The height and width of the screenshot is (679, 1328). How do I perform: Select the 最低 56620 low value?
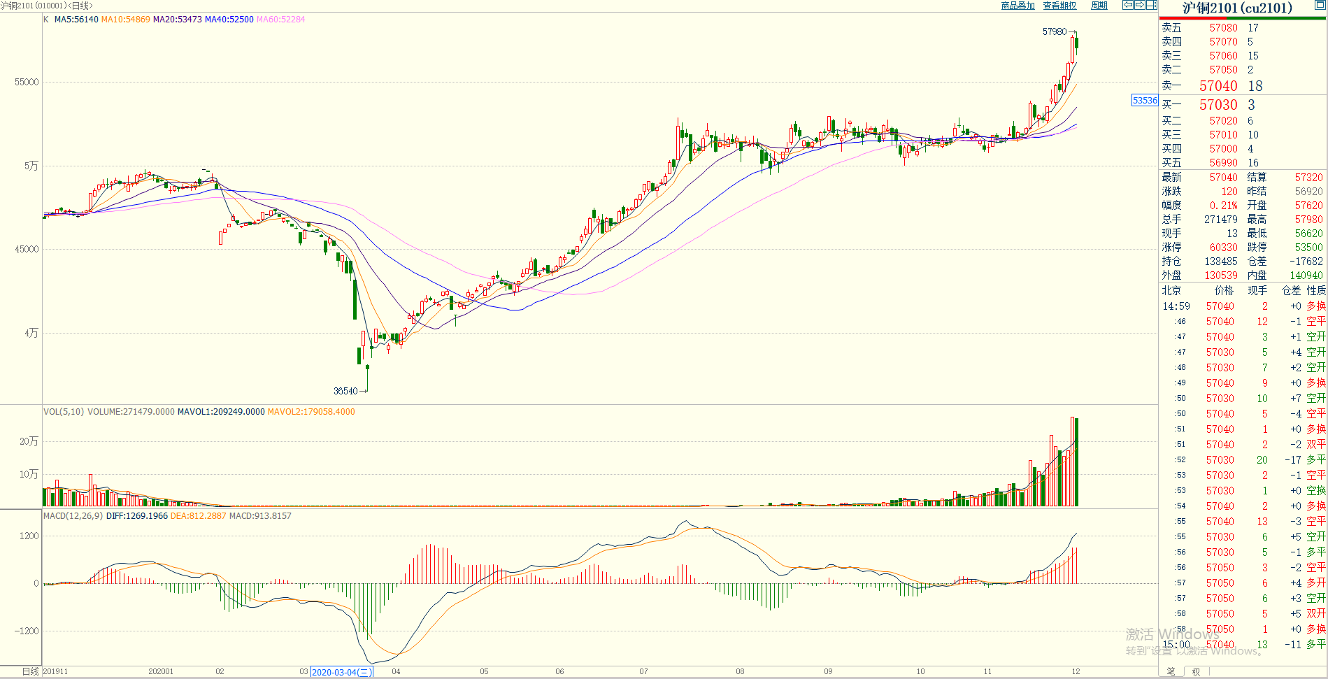click(1308, 234)
